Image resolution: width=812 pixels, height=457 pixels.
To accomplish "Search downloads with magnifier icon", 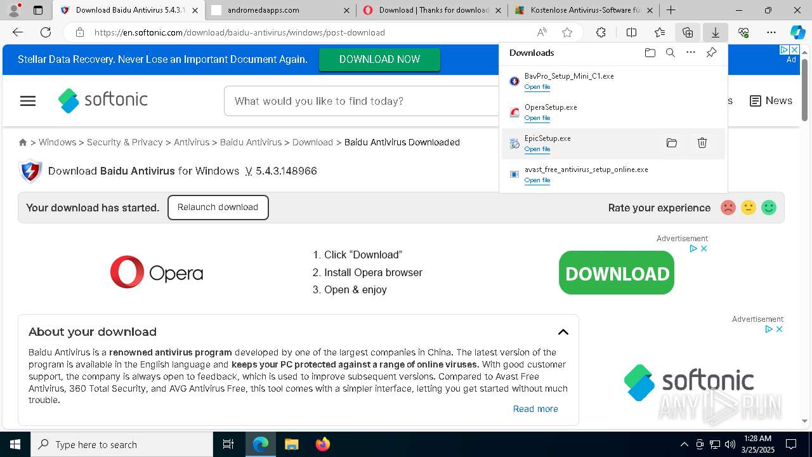I will (x=670, y=53).
